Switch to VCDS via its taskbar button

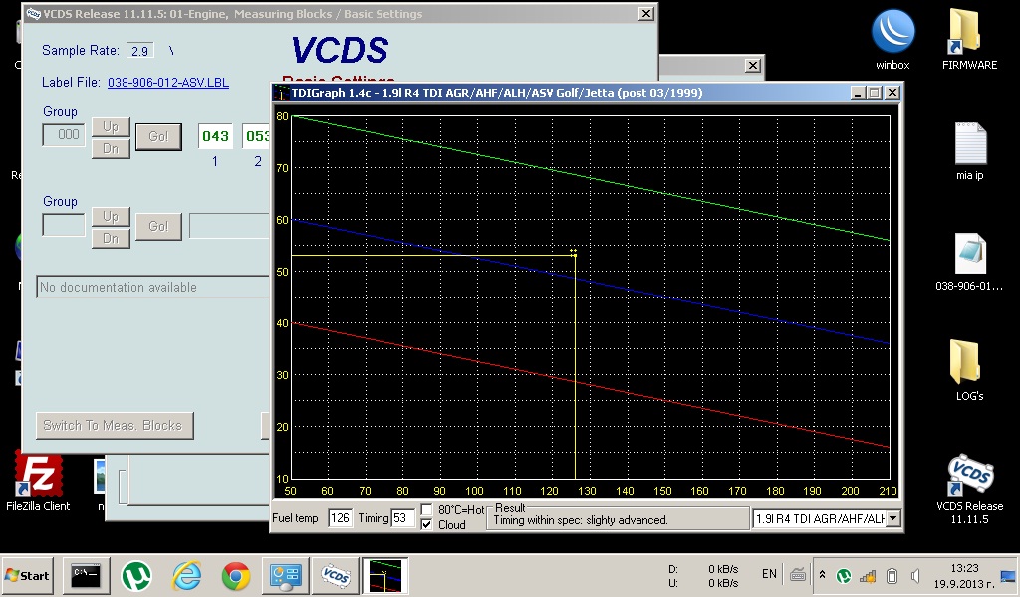pyautogui.click(x=335, y=575)
